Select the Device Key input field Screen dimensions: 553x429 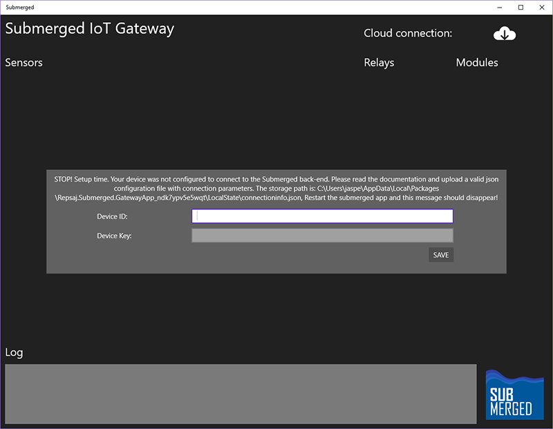(322, 236)
